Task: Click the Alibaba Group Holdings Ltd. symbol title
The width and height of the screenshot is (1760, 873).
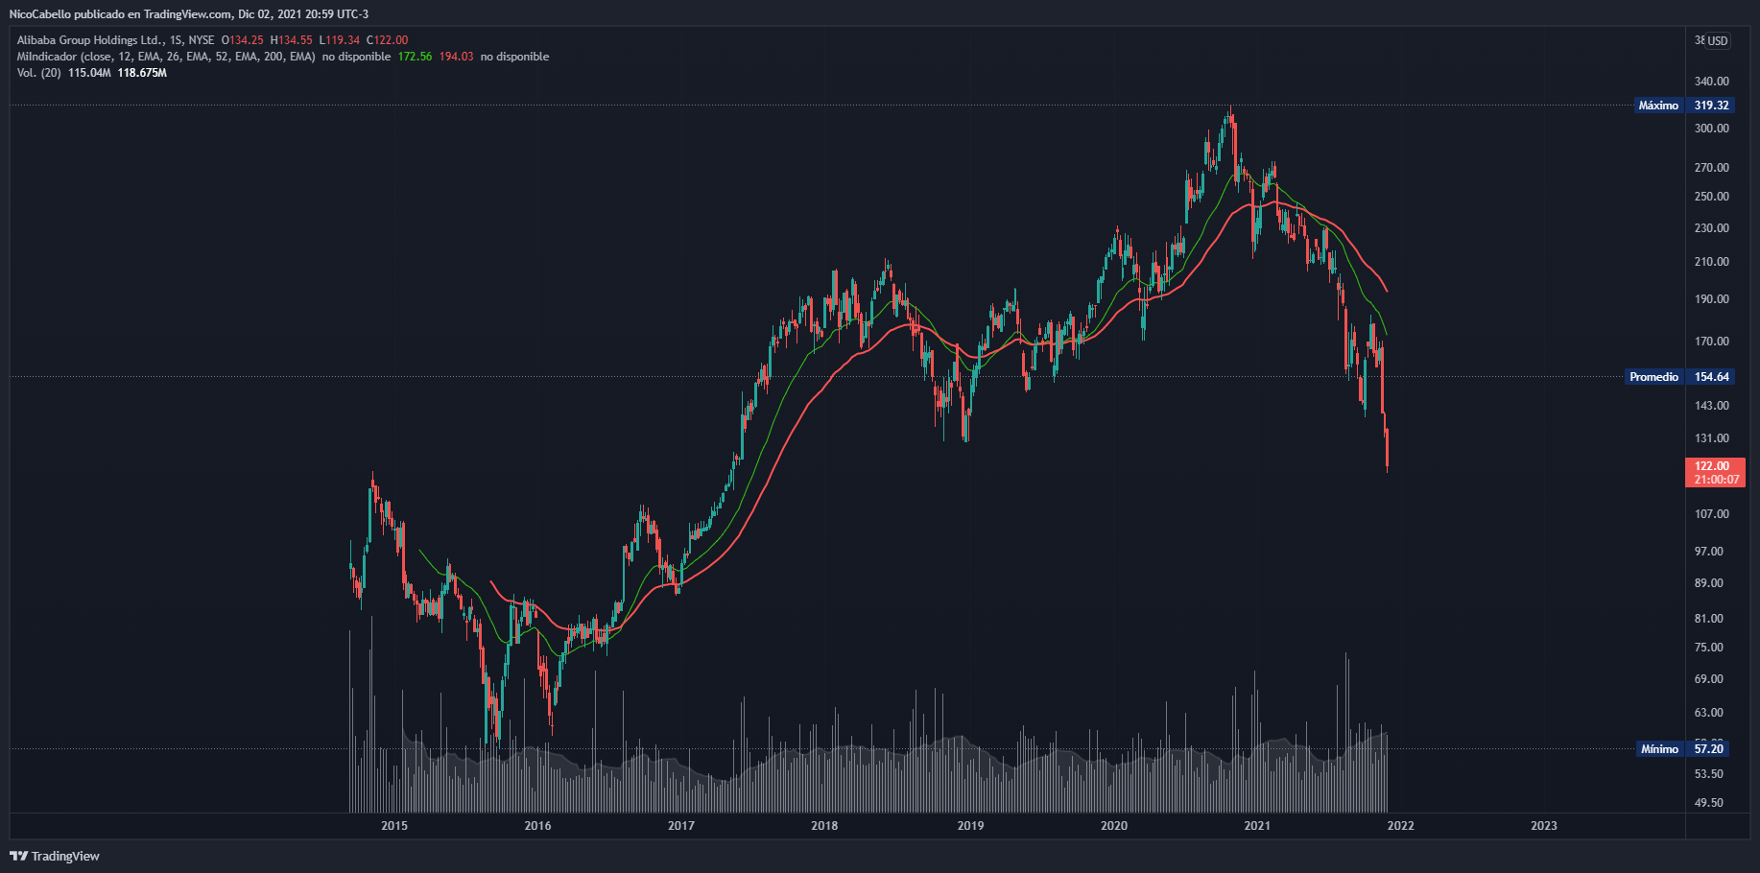Action: pos(90,40)
